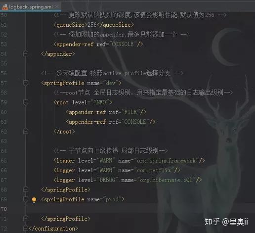
Task: Click the queueSize value 256
Action: point(92,25)
